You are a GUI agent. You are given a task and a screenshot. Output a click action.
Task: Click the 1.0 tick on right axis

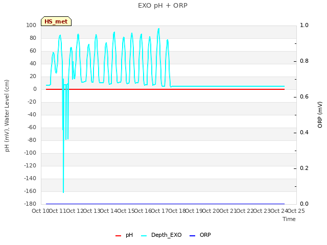(304, 26)
